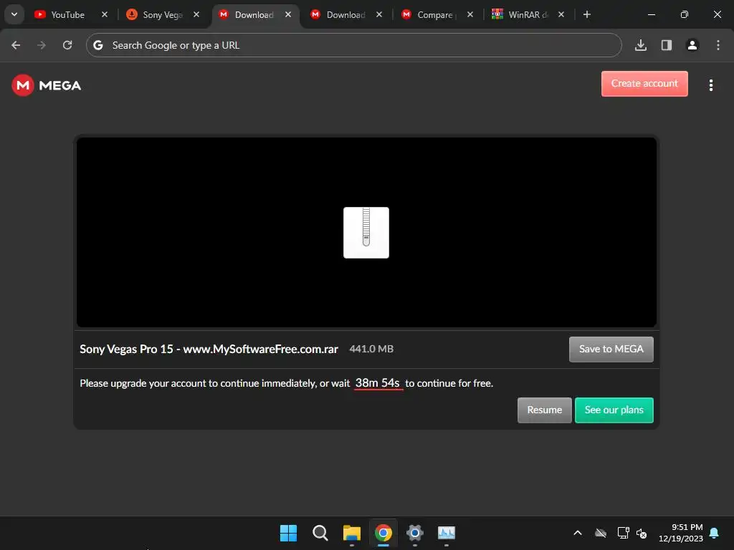The width and height of the screenshot is (734, 550).
Task: Open a new browser tab
Action: (586, 14)
